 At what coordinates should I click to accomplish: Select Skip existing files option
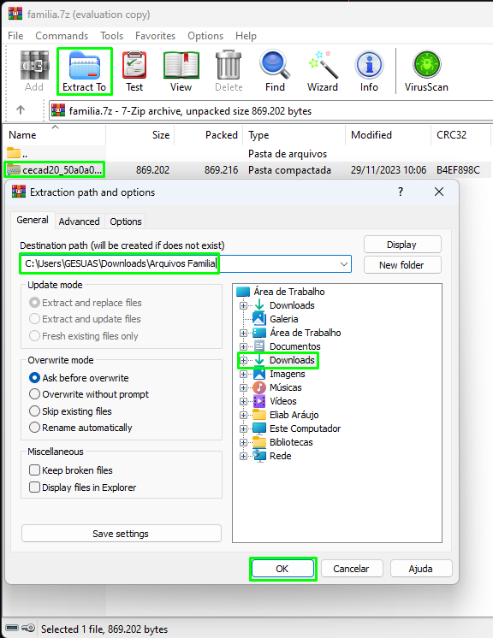tap(34, 411)
